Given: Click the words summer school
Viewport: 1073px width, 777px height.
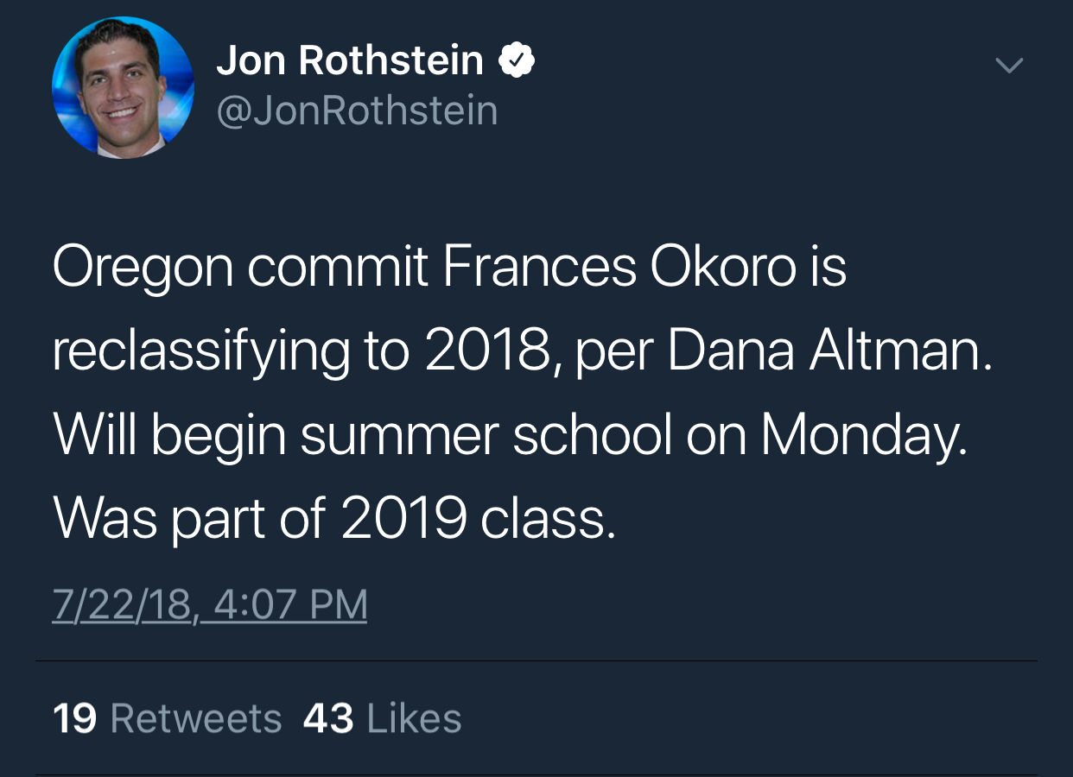Looking at the screenshot, I should (486, 436).
